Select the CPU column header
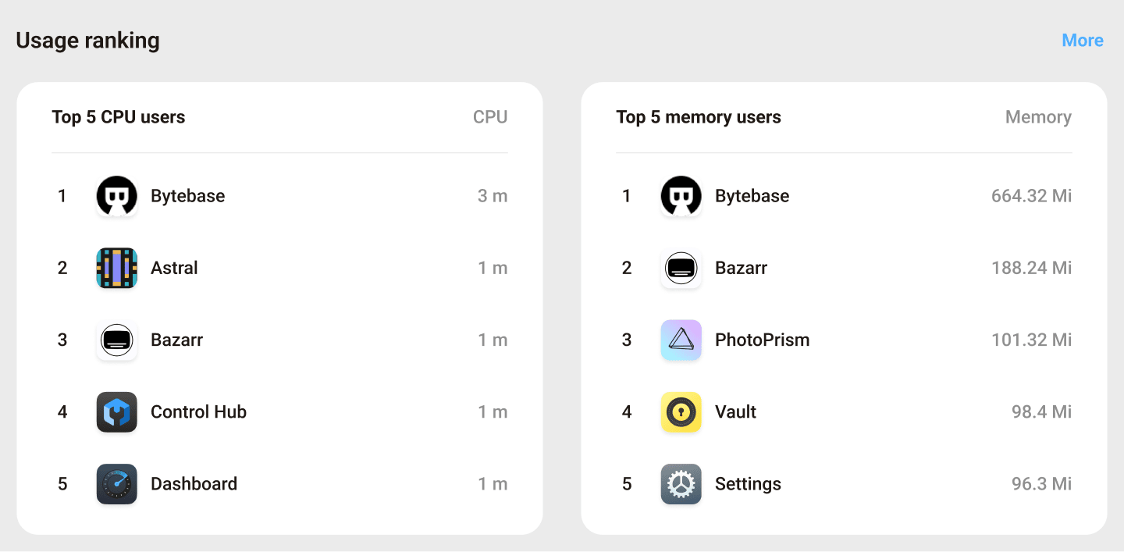The height and width of the screenshot is (552, 1124). 490,116
